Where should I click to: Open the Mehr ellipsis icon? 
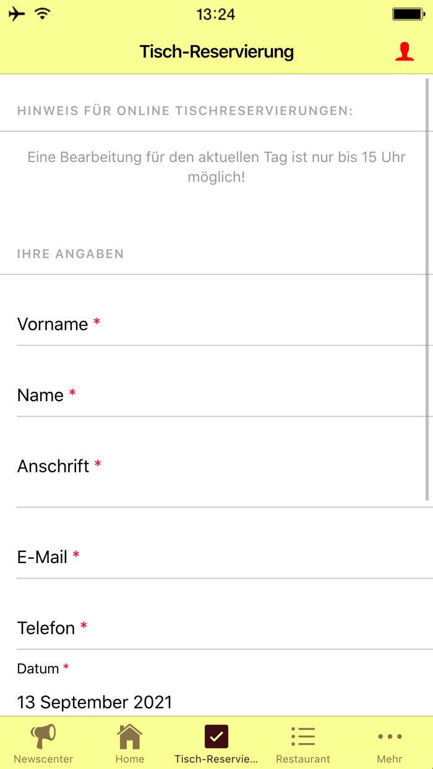pyautogui.click(x=390, y=737)
